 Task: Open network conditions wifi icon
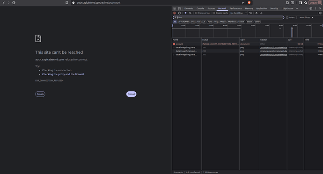250,13
